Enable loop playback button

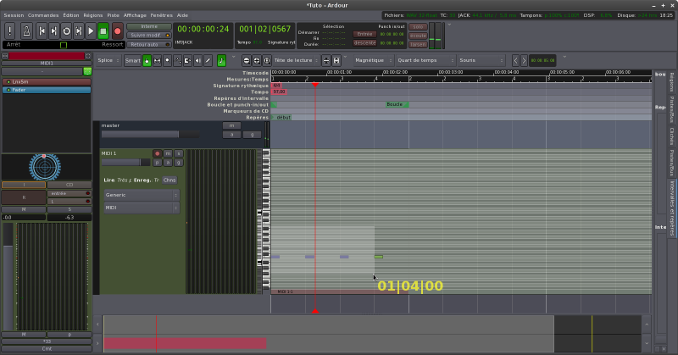pyautogui.click(x=66, y=31)
